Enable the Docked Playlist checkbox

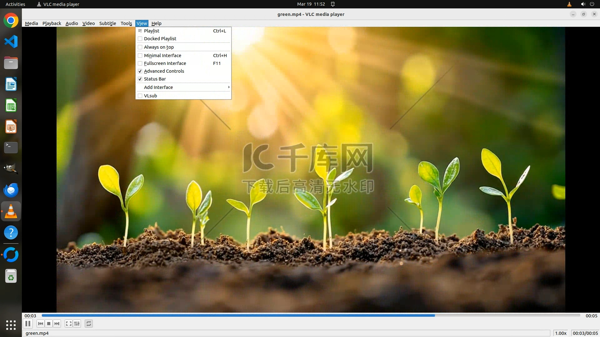click(140, 39)
